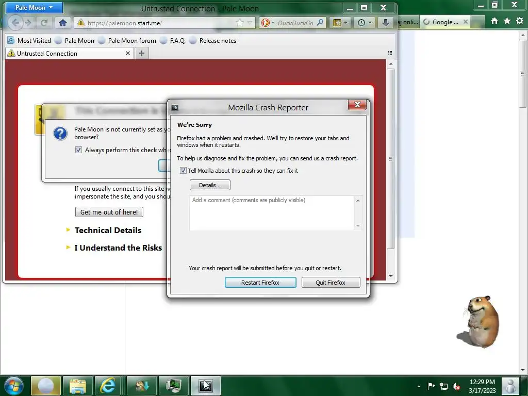Image resolution: width=528 pixels, height=396 pixels.
Task: Click the Crash Reporter title bar icon
Action: pos(175,107)
